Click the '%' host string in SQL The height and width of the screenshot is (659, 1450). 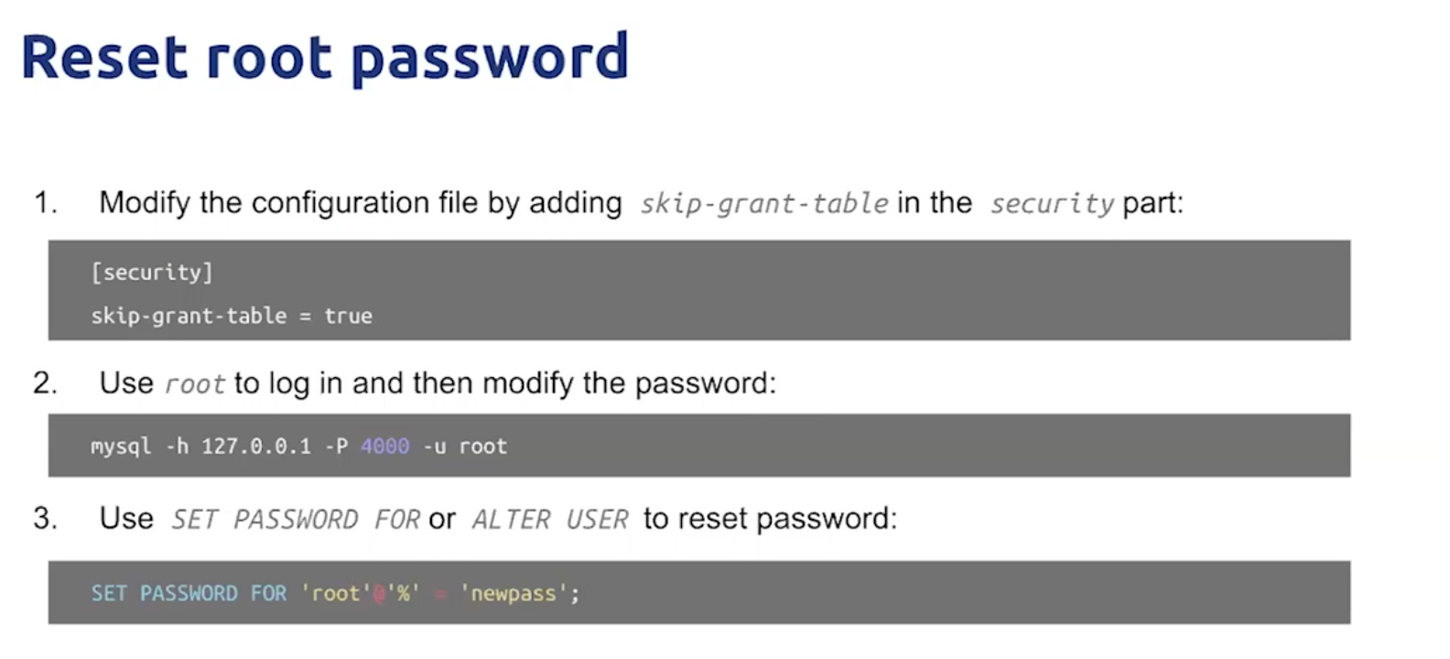point(403,593)
